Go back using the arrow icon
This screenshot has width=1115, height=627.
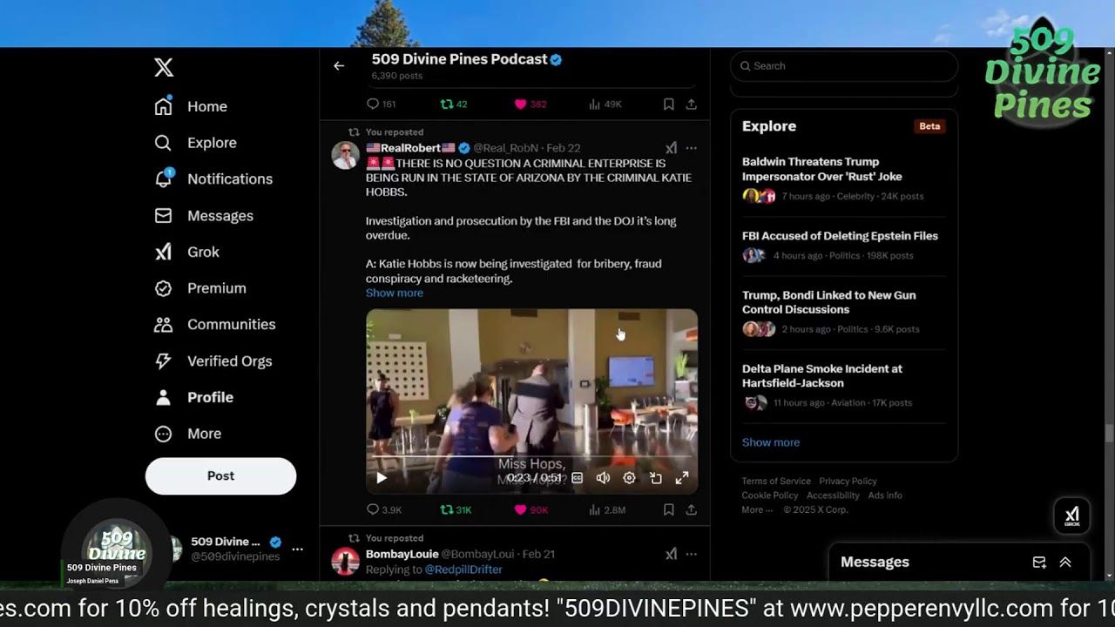pos(339,65)
